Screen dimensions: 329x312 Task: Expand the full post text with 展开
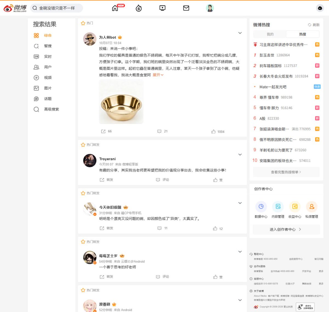point(158,75)
